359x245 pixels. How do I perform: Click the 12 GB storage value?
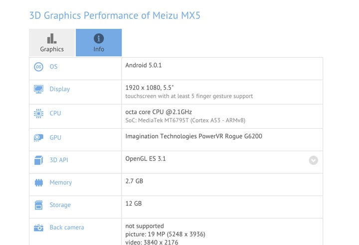[134, 203]
